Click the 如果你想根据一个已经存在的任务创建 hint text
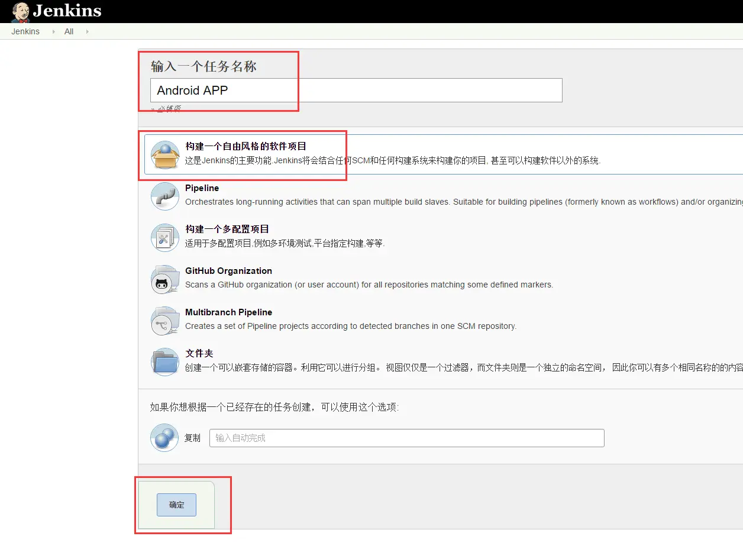 274,407
